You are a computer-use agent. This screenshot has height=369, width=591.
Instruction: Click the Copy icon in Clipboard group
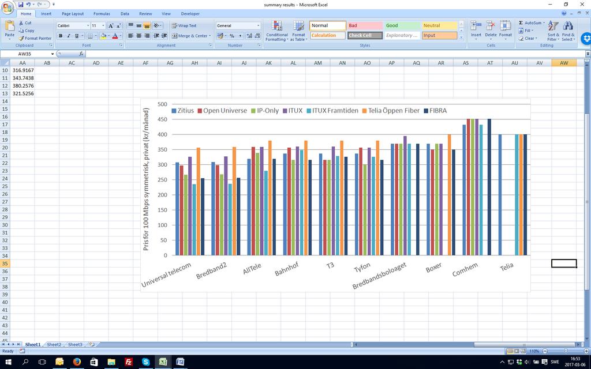click(21, 31)
